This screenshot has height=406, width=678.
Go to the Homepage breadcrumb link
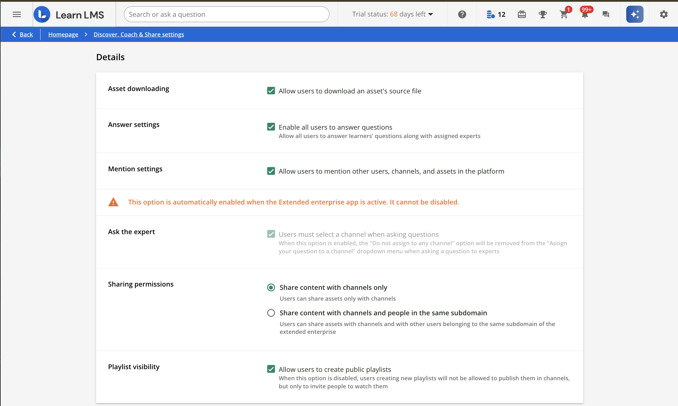pyautogui.click(x=63, y=34)
